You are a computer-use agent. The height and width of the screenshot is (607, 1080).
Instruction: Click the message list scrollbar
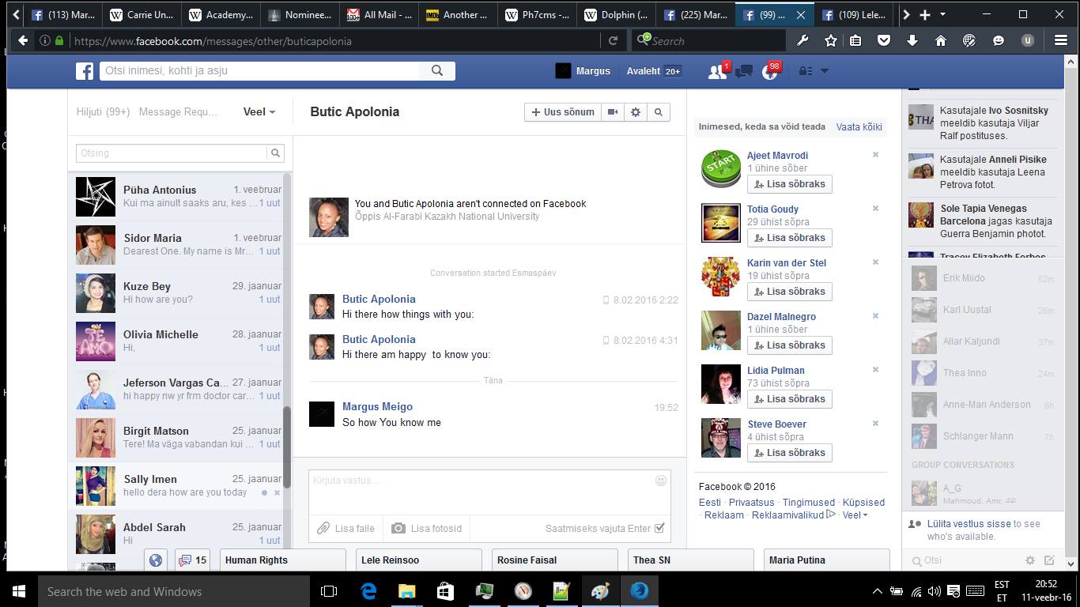[288, 447]
